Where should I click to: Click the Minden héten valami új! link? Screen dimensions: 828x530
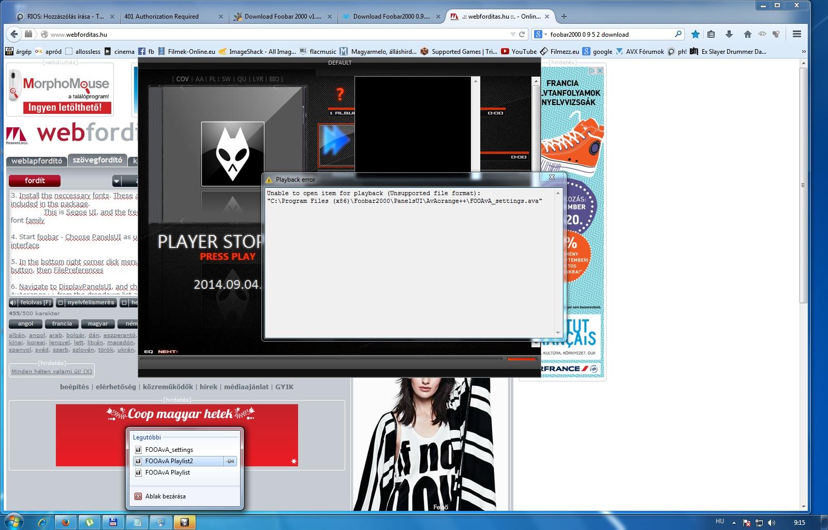52,371
